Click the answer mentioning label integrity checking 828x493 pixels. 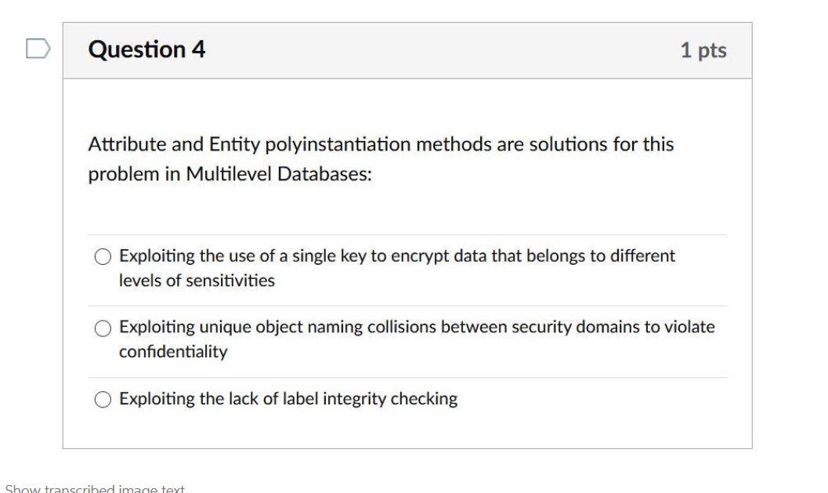tap(288, 398)
